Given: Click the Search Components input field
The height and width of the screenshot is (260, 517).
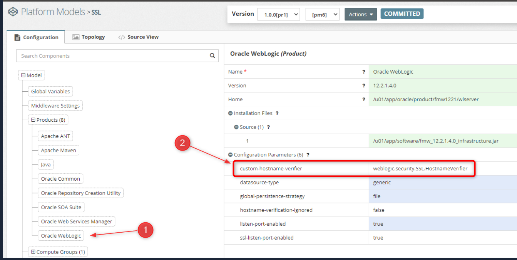Looking at the screenshot, I should coord(117,56).
